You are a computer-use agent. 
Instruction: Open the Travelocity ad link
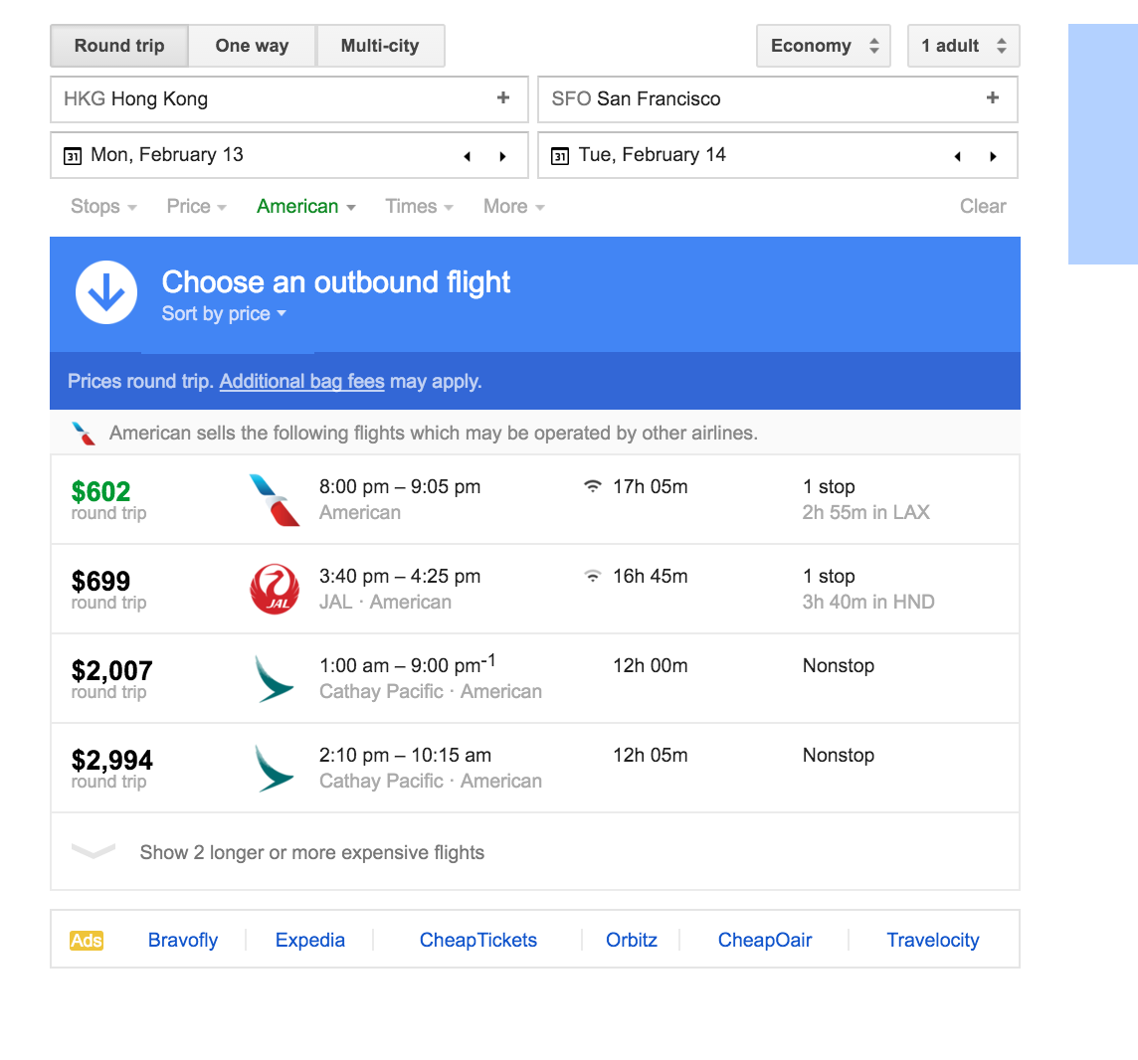point(933,941)
